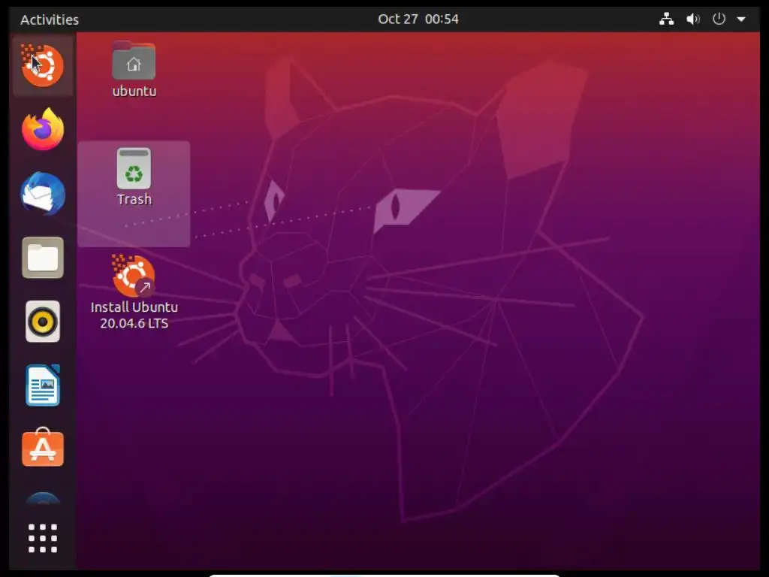
Task: Click the Activities button
Action: coord(50,20)
